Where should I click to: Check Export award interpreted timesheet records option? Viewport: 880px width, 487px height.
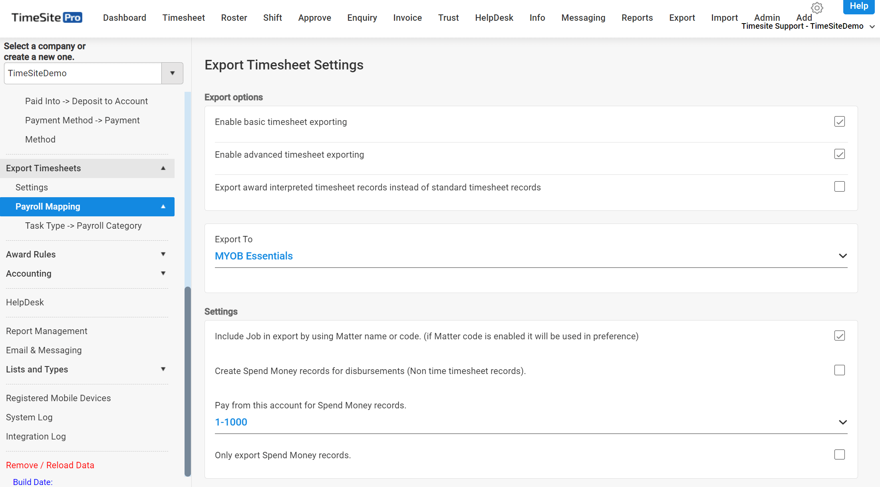839,187
